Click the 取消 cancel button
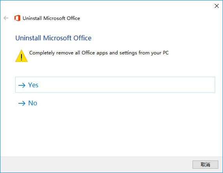Viewport: 223px width, 173px height. point(205,165)
